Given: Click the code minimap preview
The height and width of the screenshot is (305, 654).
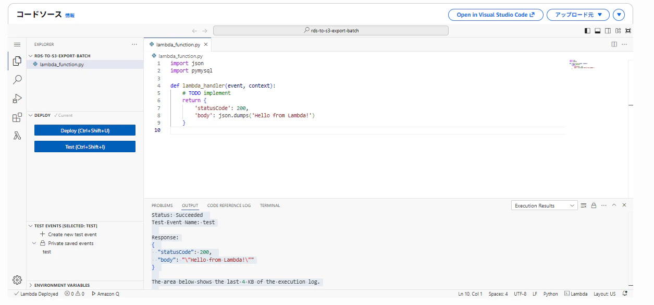Looking at the screenshot, I should [x=582, y=65].
